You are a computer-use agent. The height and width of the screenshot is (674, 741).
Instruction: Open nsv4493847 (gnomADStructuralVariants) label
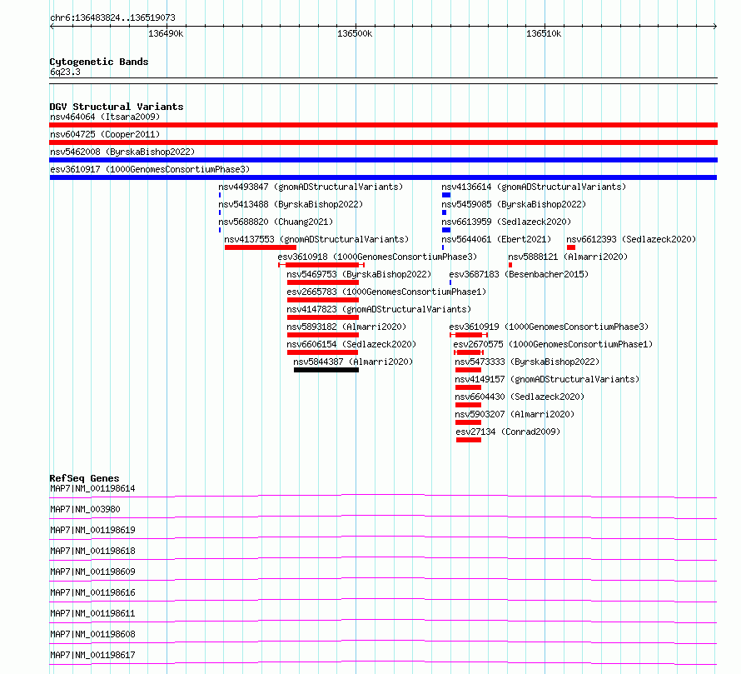click(x=311, y=187)
